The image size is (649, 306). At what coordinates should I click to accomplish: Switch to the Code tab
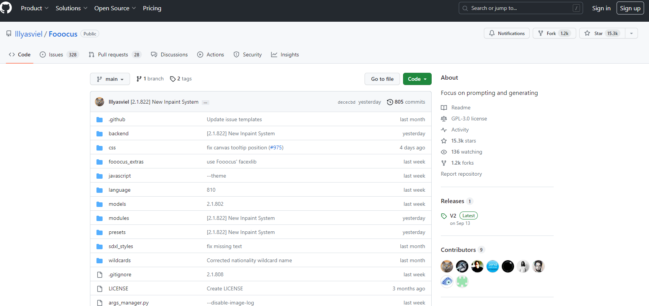(x=19, y=54)
